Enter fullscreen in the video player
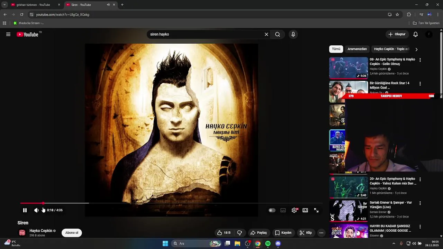This screenshot has width=443, height=249. pyautogui.click(x=316, y=210)
